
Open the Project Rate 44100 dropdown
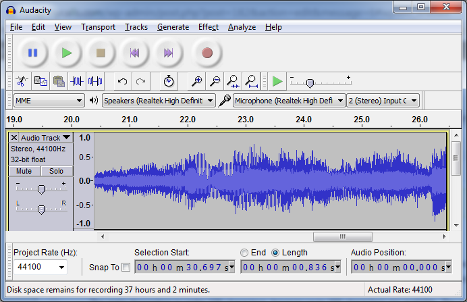[40, 268]
